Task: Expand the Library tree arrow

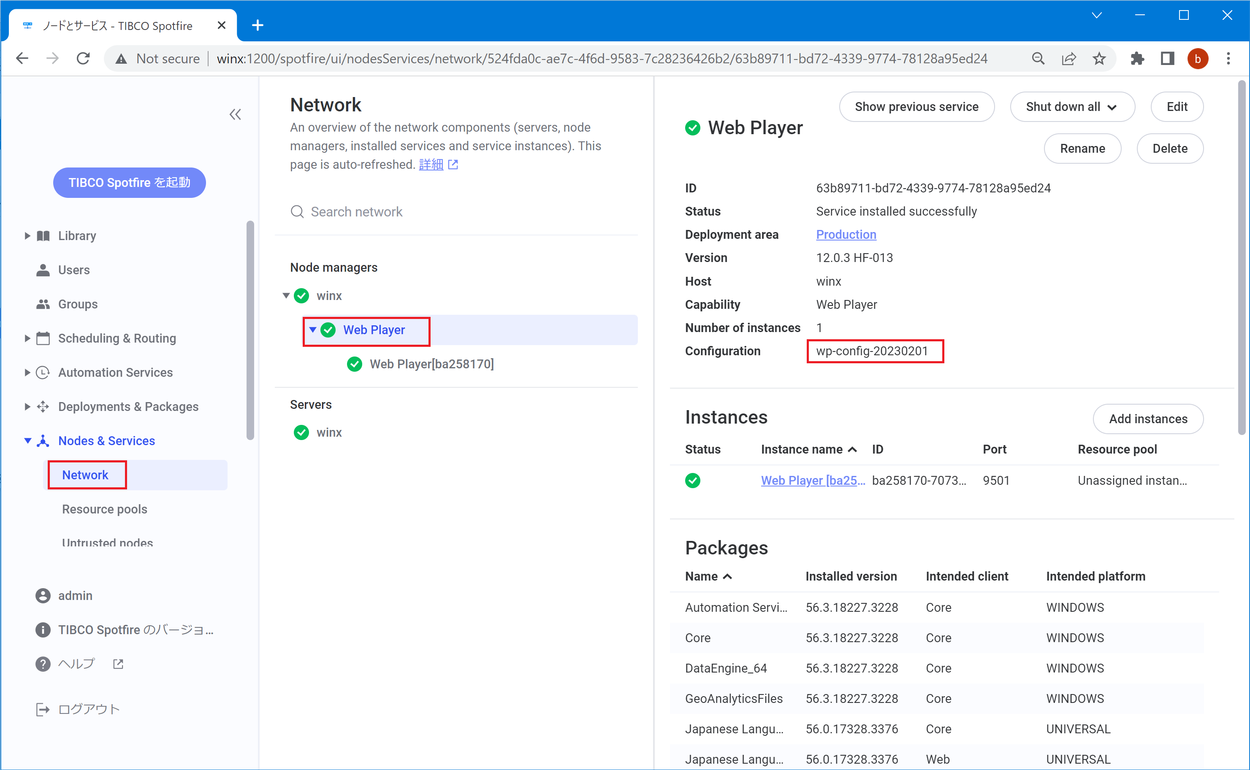Action: tap(27, 236)
